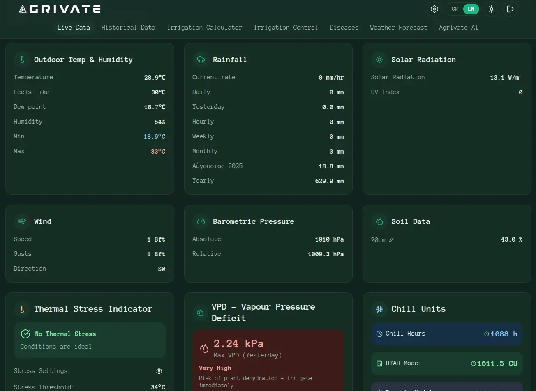
Task: Click the clock icon next to 1088 h
Action: (x=487, y=334)
